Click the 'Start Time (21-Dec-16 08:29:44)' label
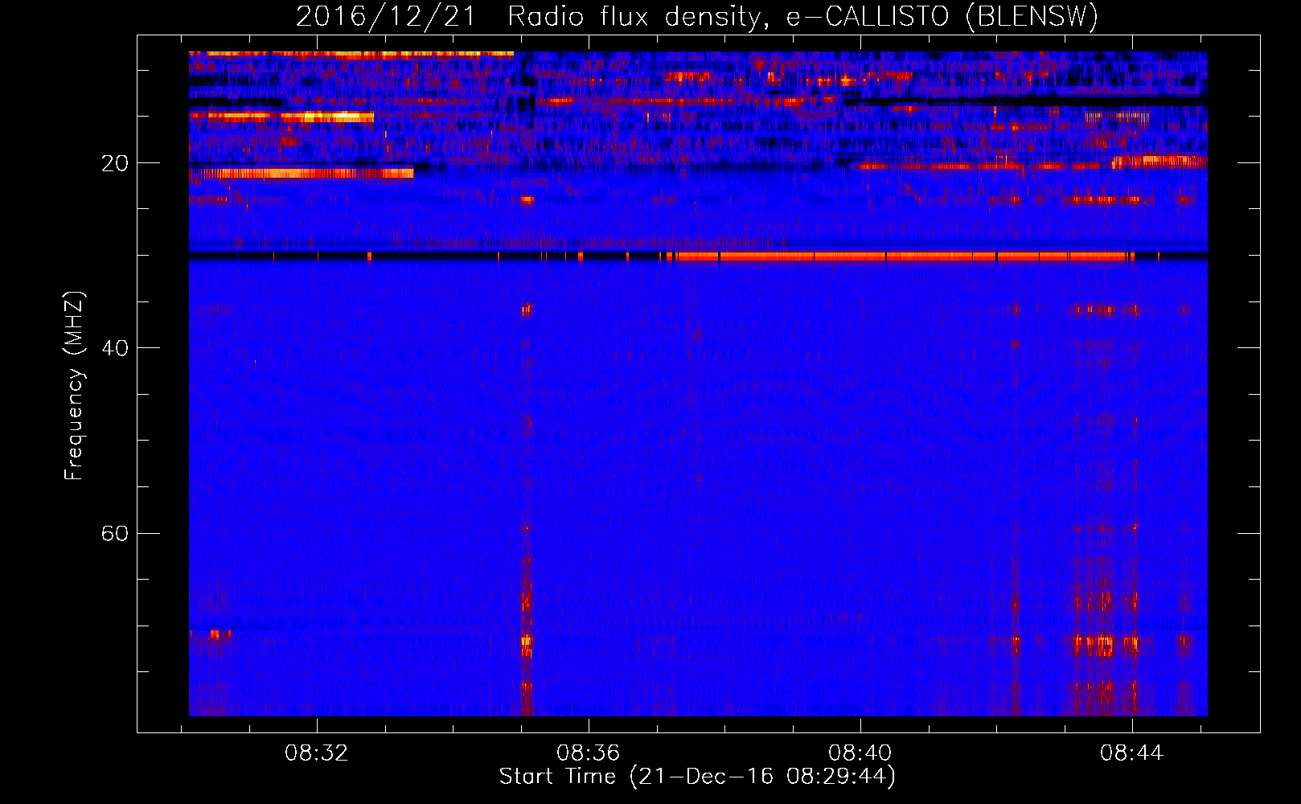Viewport: 1301px width, 804px height. click(697, 777)
